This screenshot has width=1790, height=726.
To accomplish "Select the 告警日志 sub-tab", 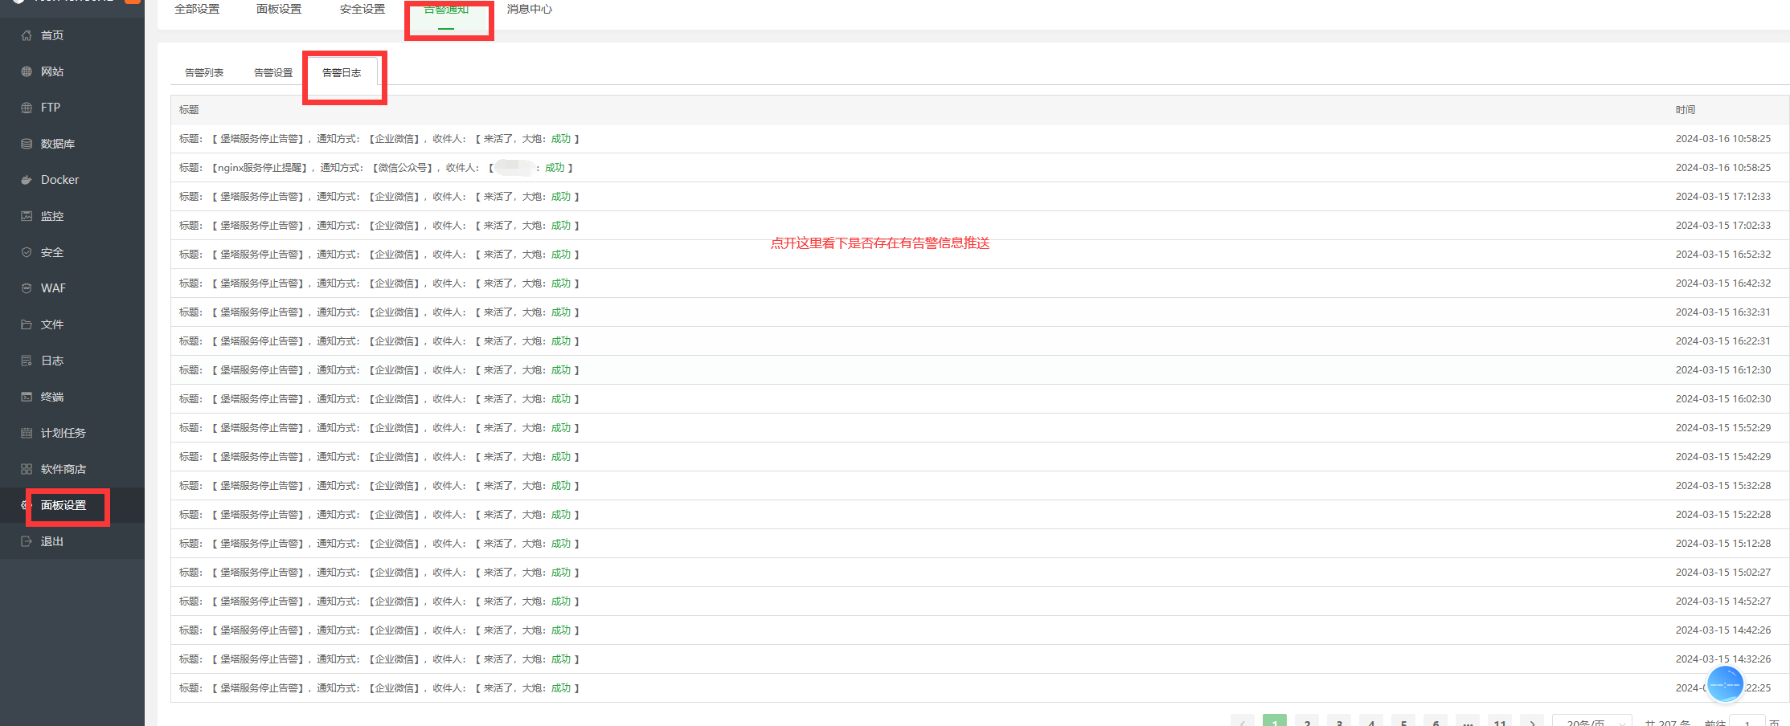I will [342, 72].
